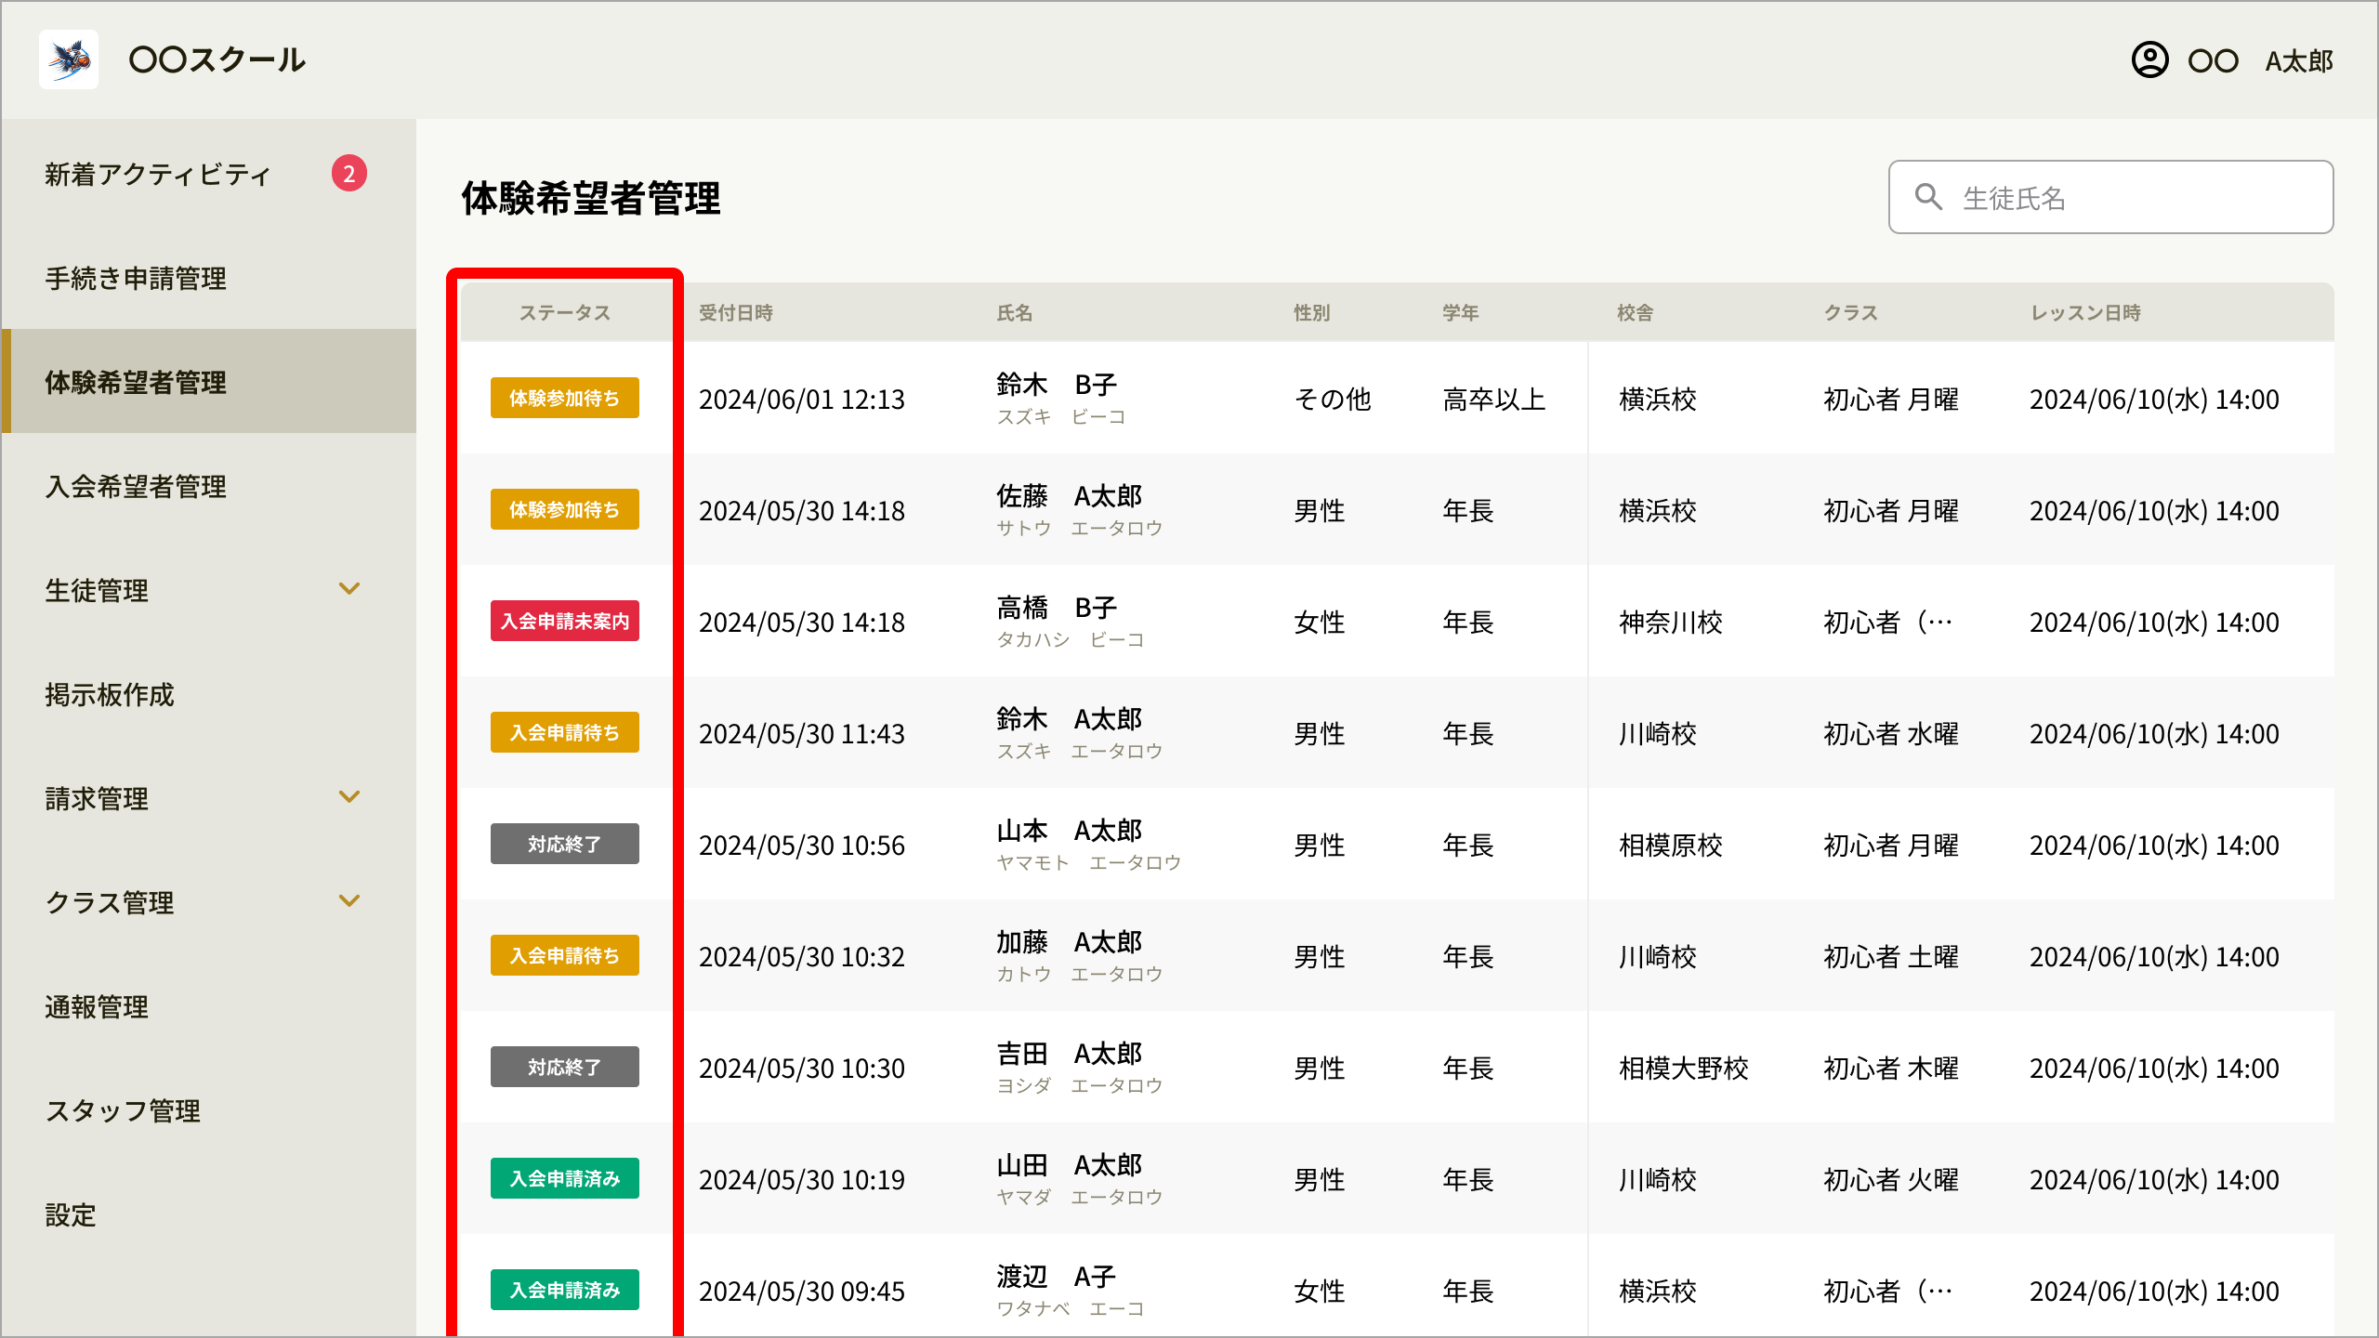
Task: Click 初心者 火曜 class cell
Action: tap(1891, 1179)
